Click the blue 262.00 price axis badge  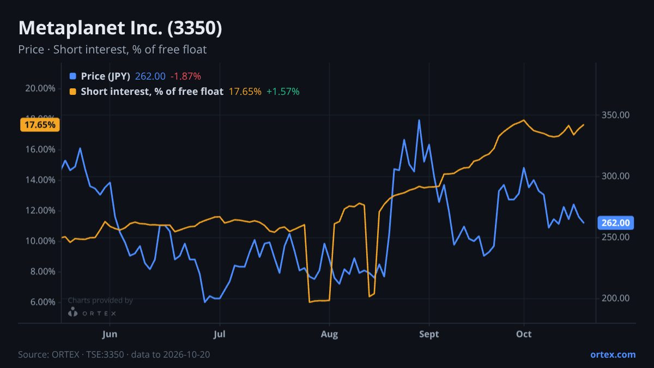[x=616, y=222]
